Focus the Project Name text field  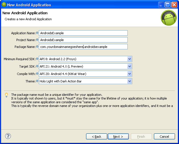(x=83, y=40)
